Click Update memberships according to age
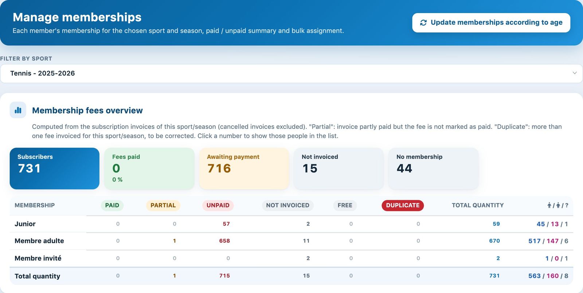This screenshot has width=583, height=293. click(491, 23)
